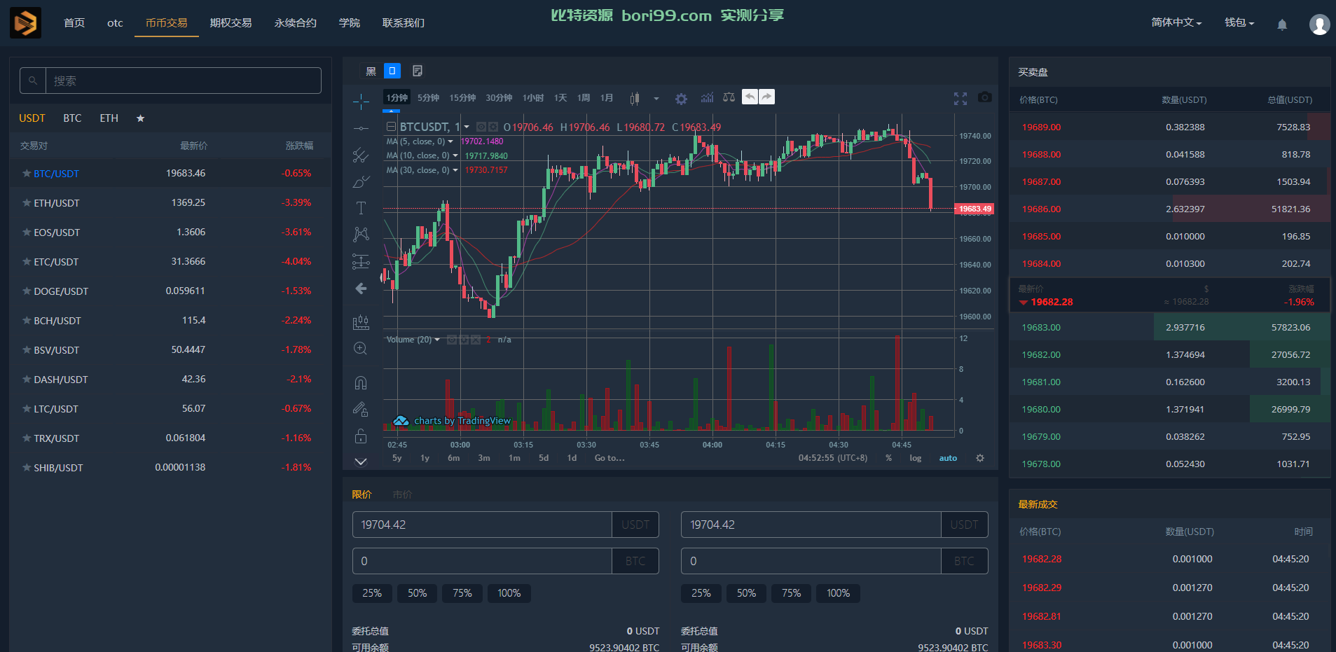Take a chart snapshot with camera icon
The image size is (1336, 652).
point(984,97)
